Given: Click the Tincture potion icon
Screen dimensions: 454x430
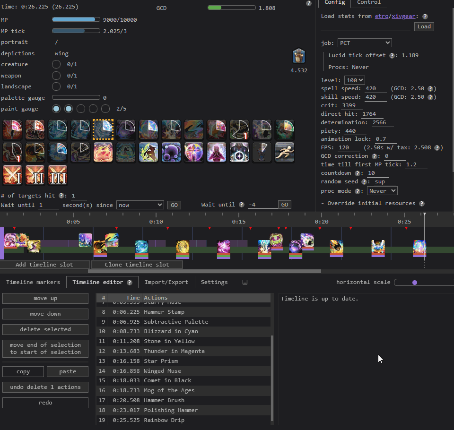Looking at the screenshot, I should [299, 56].
